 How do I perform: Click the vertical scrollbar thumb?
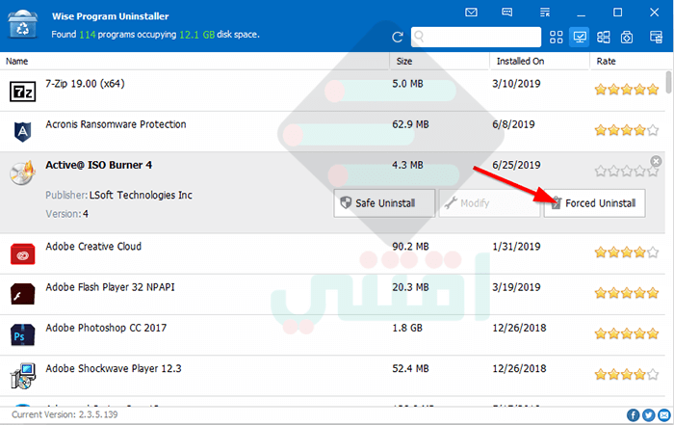[669, 82]
